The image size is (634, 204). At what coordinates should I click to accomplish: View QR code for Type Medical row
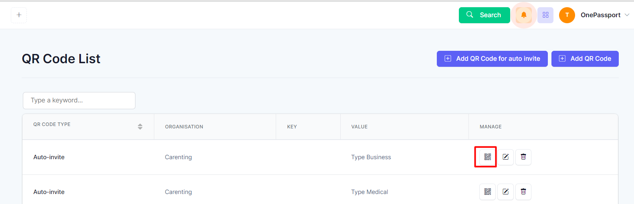click(x=487, y=192)
